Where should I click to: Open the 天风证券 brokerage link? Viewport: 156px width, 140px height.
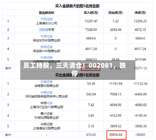point(46,19)
